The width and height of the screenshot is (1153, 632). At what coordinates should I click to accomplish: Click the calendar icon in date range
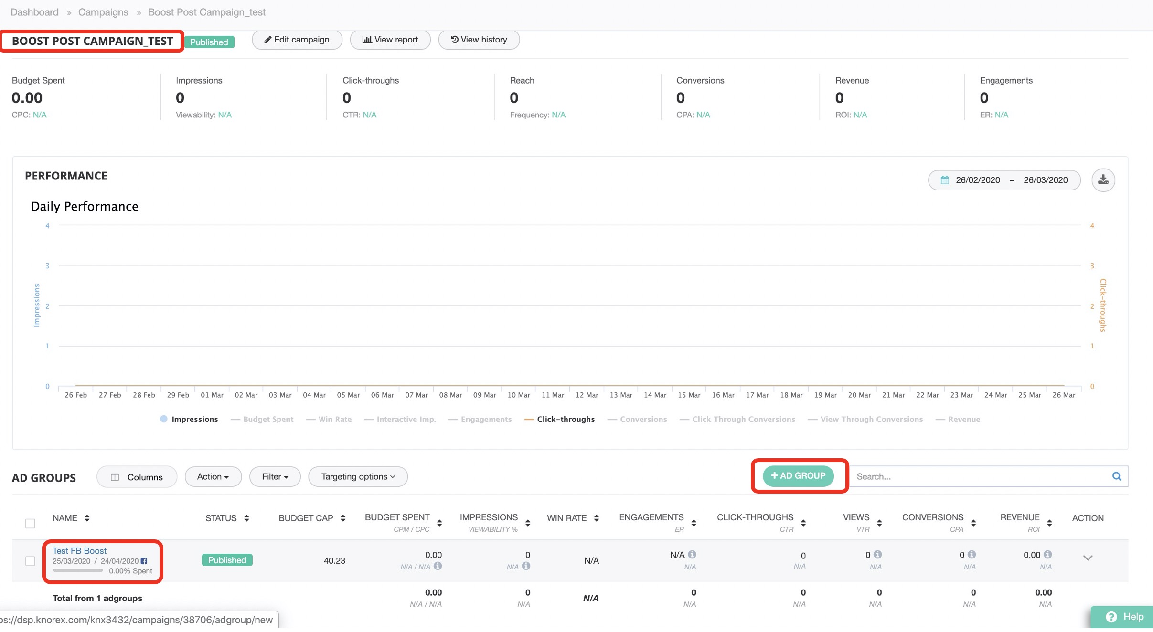944,180
